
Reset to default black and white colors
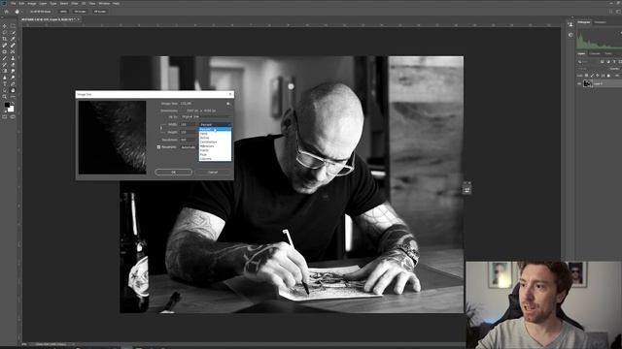click(5, 111)
